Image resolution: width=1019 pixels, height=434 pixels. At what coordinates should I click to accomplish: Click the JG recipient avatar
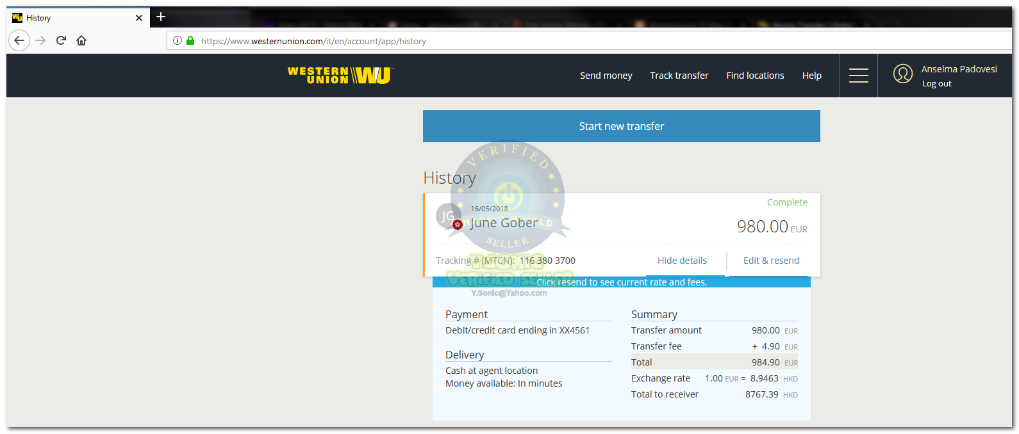click(449, 216)
